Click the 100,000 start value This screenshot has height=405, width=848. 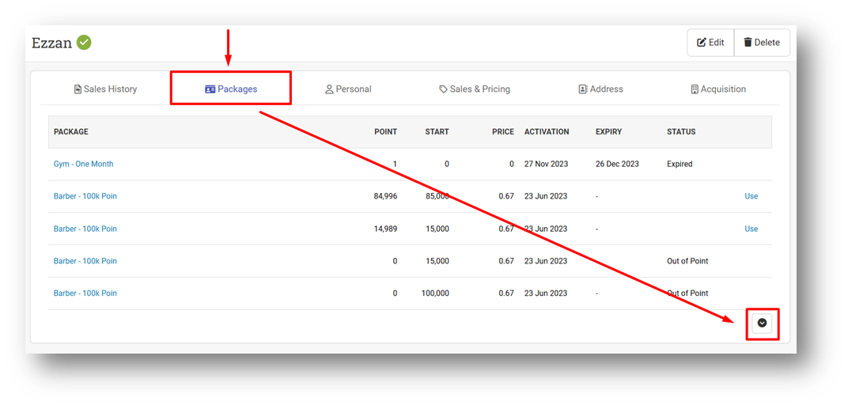pyautogui.click(x=435, y=293)
